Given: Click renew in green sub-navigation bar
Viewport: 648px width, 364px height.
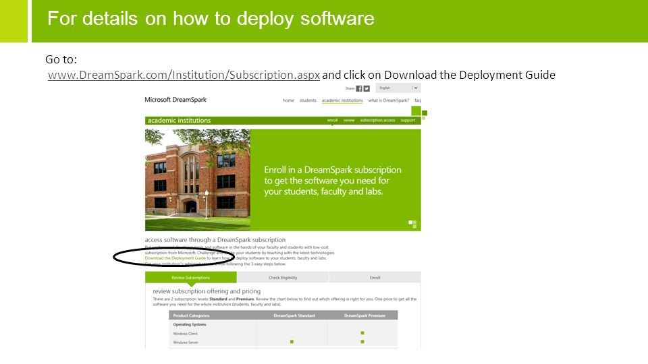Looking at the screenshot, I should 349,120.
